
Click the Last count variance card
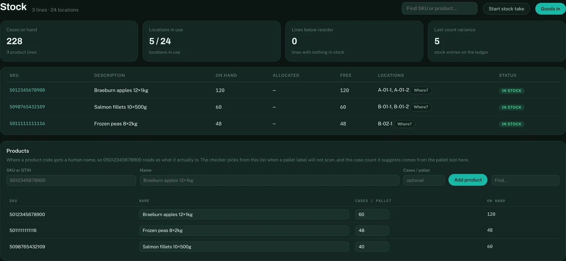point(497,41)
